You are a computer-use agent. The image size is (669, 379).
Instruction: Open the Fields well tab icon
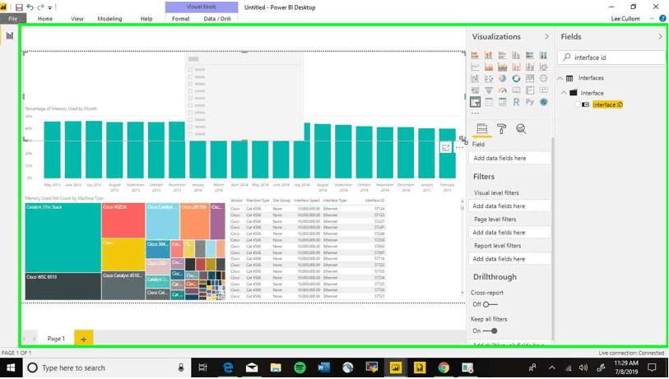tap(481, 129)
